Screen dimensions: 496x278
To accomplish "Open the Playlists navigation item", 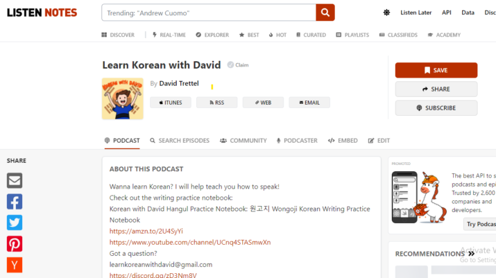I will point(352,35).
